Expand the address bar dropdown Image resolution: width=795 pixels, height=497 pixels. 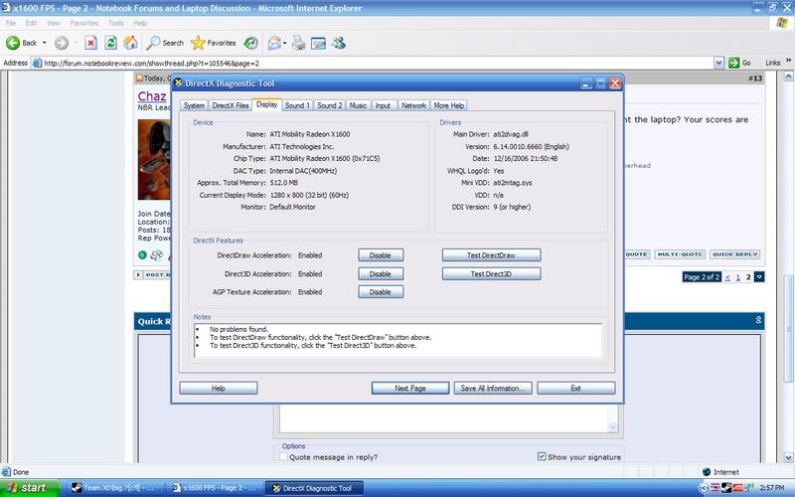click(718, 64)
